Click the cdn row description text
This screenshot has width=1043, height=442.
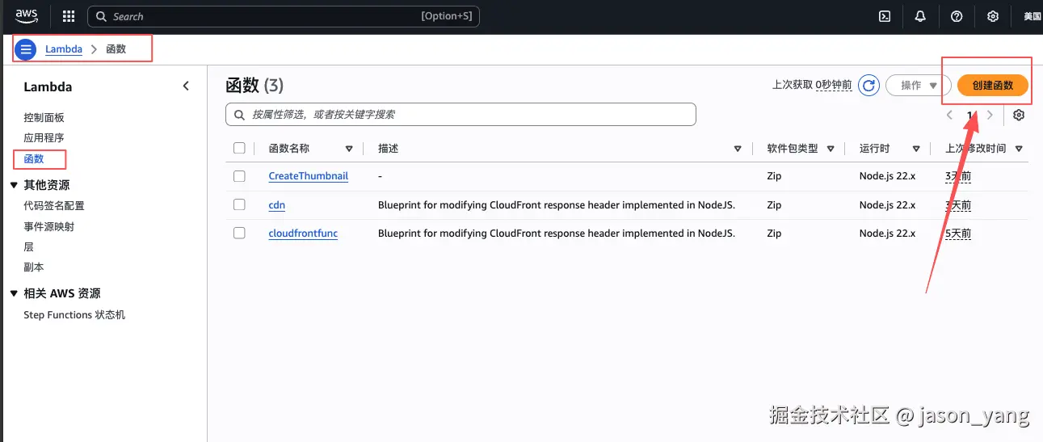click(x=557, y=204)
